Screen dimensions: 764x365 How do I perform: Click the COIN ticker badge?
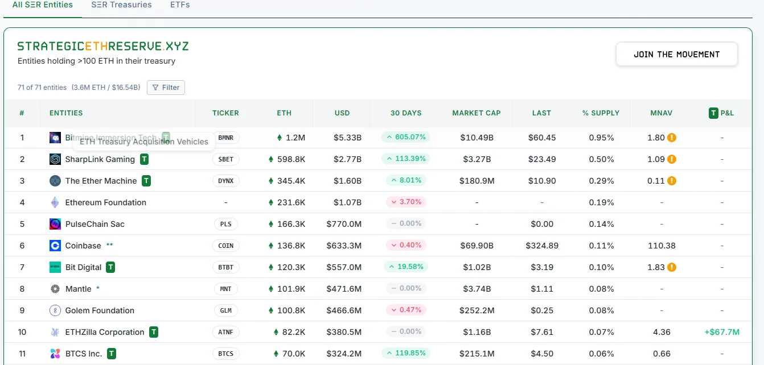coord(225,246)
